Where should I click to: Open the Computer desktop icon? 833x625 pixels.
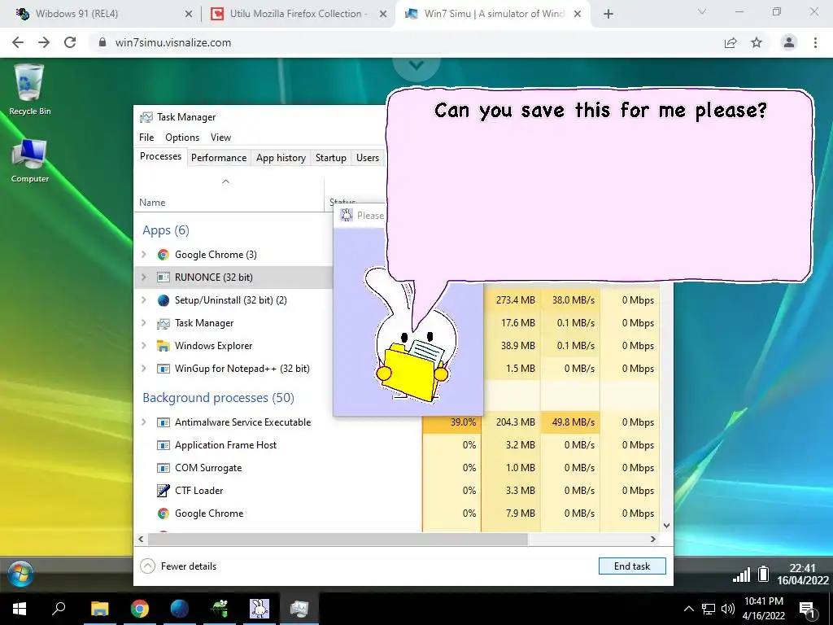pos(30,160)
